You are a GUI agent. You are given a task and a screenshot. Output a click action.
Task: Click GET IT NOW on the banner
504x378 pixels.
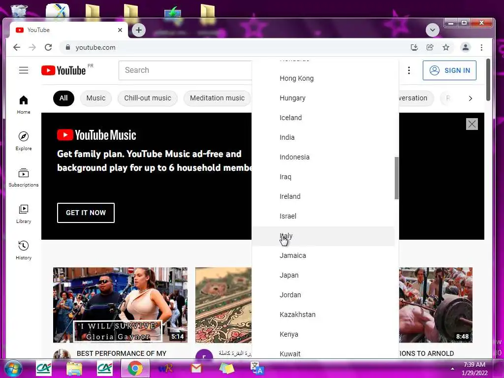click(86, 213)
